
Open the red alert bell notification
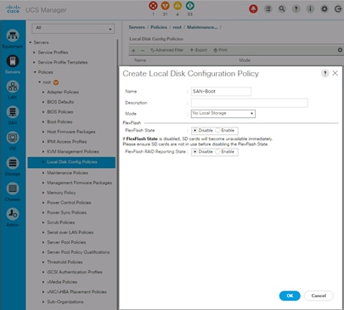click(x=253, y=9)
